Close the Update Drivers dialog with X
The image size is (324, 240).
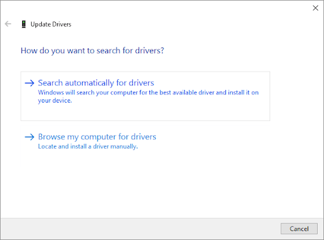coord(315,8)
